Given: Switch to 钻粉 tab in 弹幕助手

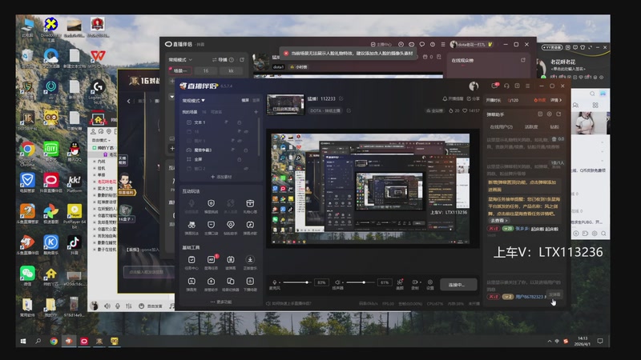Looking at the screenshot, I should pos(554,127).
